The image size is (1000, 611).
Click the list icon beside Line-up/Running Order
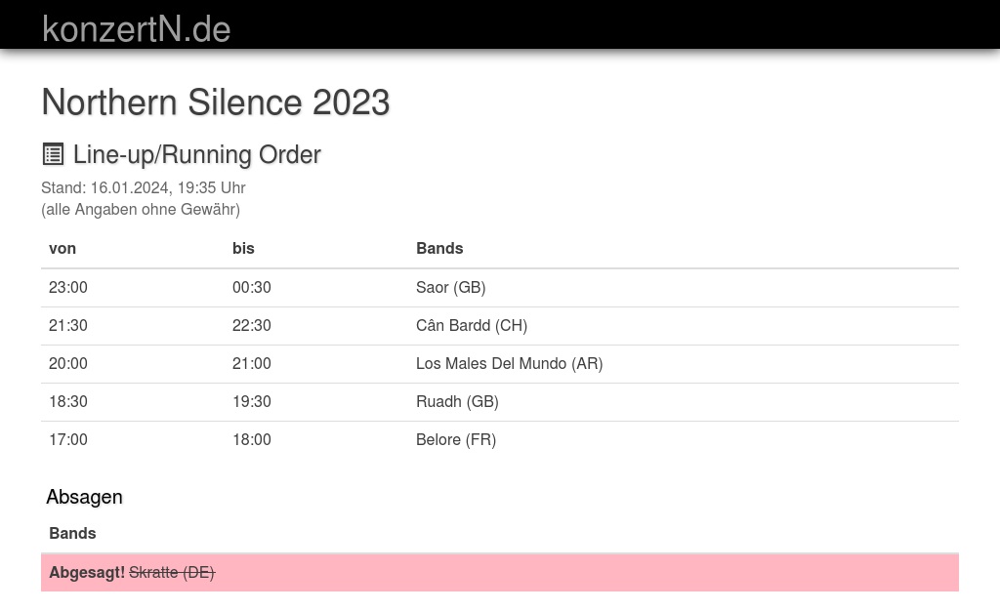click(x=53, y=154)
